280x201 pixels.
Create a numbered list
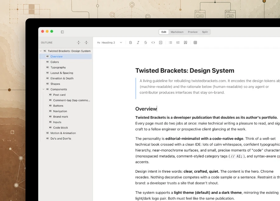(x=178, y=43)
